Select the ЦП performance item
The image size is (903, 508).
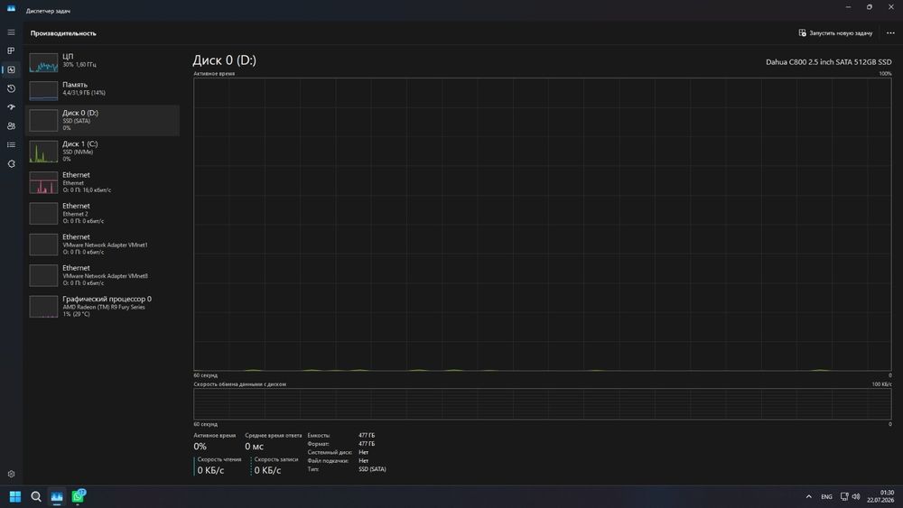coord(103,61)
